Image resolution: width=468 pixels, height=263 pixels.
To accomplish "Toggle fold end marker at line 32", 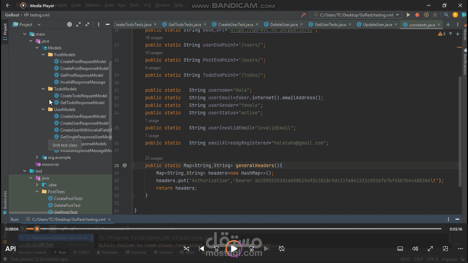I will (133, 196).
